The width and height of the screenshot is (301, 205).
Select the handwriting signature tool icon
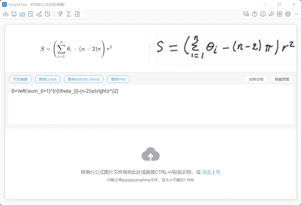[x=39, y=14]
